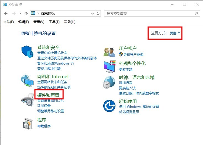
Task: Click the control panel icon in address bar
Action: (x=33, y=13)
